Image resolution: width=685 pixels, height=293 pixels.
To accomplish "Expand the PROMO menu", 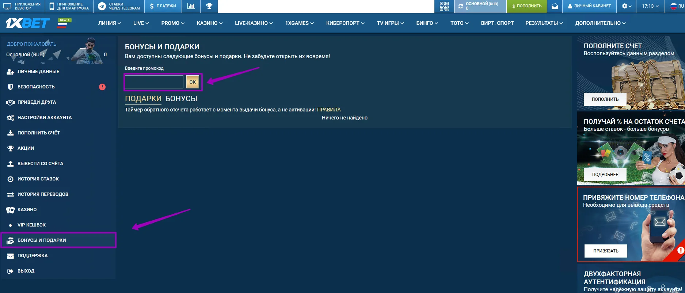I will (173, 23).
